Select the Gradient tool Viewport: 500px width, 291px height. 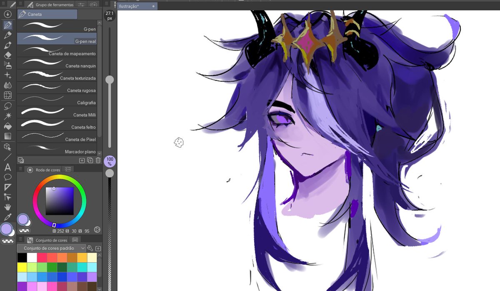(x=7, y=136)
